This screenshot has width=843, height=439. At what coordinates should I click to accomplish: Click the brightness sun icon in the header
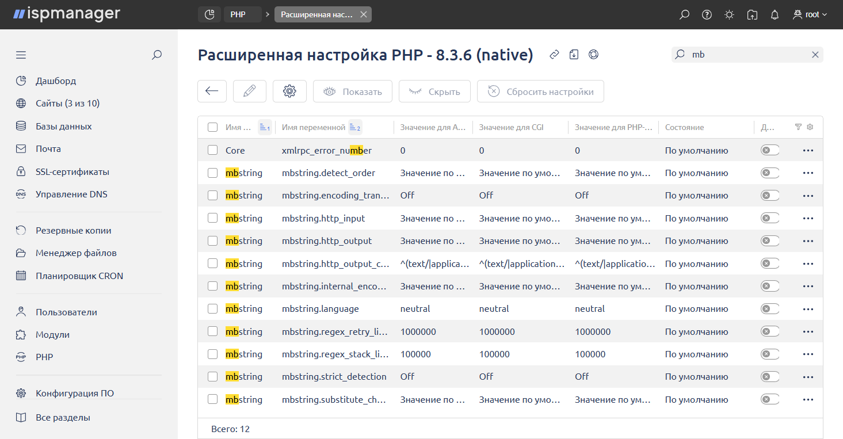[728, 14]
